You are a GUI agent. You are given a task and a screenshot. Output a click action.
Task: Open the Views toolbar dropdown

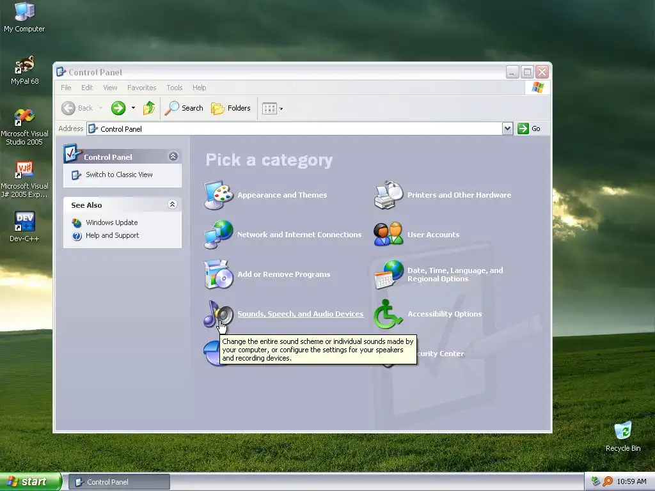coord(272,109)
